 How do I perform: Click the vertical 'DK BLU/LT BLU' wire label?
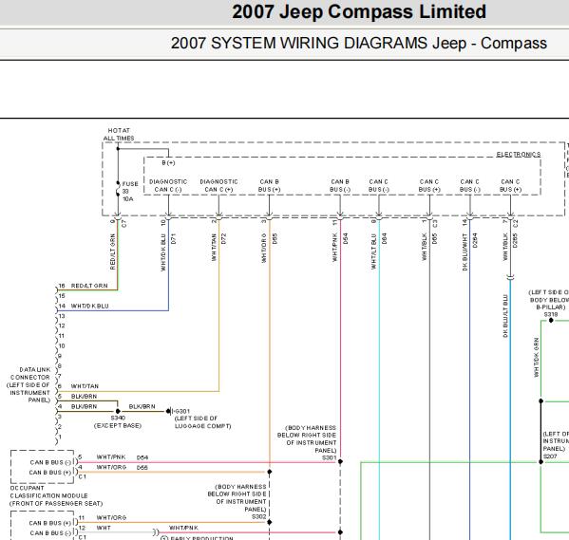coord(505,316)
